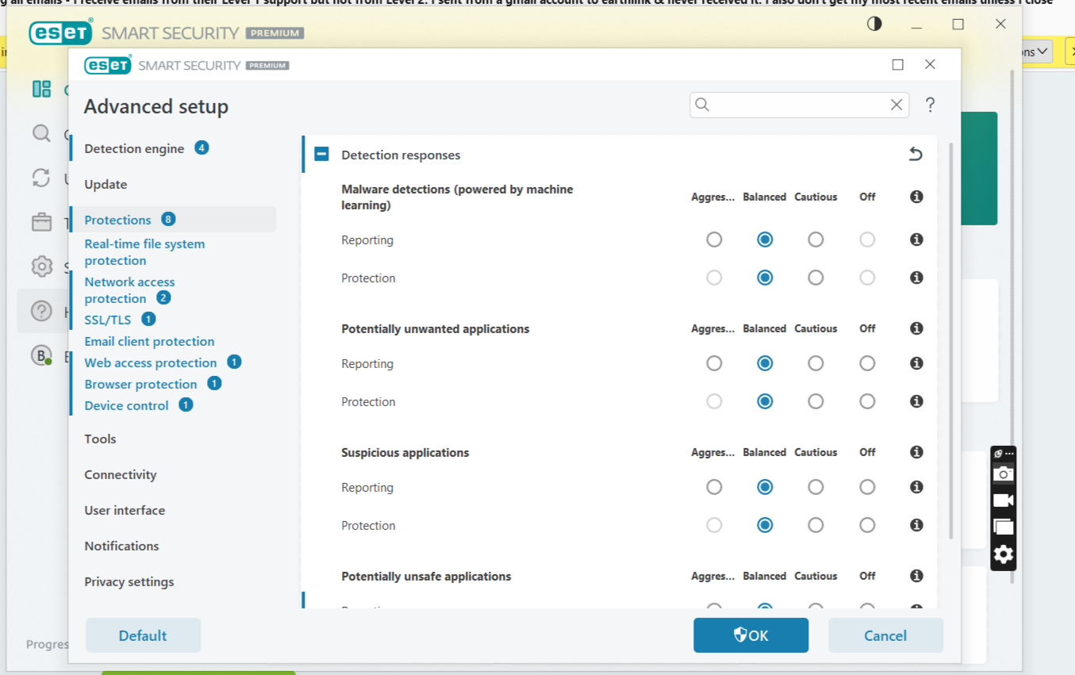Click the screenshot camera icon
Image resolution: width=1075 pixels, height=675 pixels.
(1003, 474)
